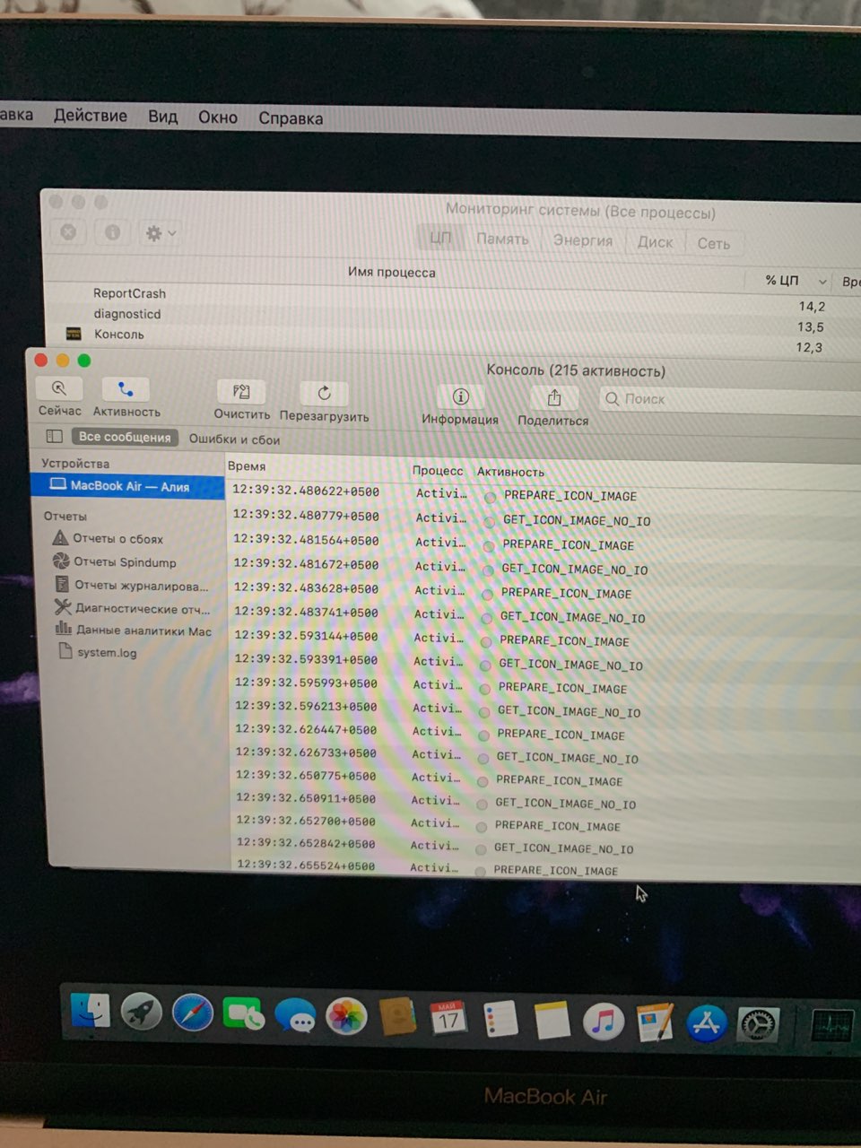This screenshot has width=861, height=1148.
Task: Click the ЦП tab in Activity Monitor
Action: click(x=440, y=238)
